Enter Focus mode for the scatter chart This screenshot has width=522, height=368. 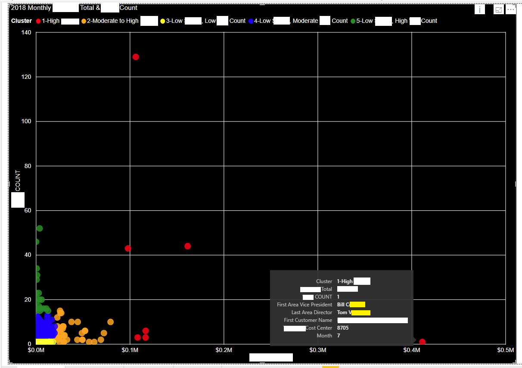(x=499, y=10)
